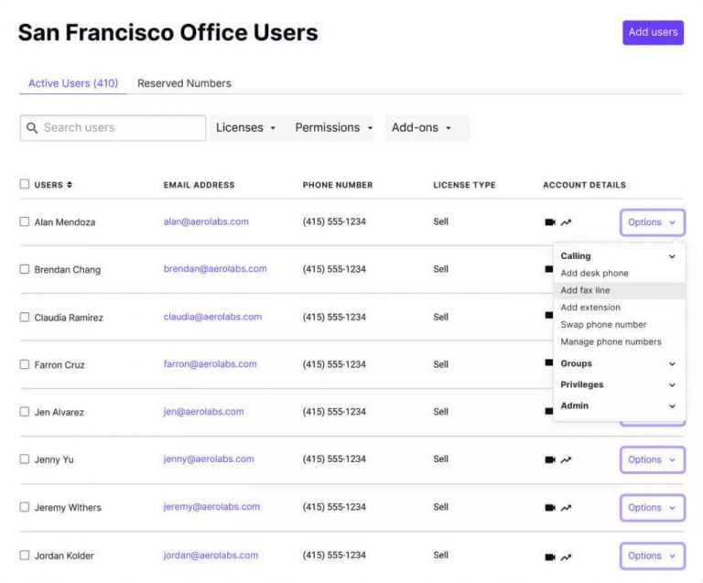Click the analytics trend icon in Alan Mendoza's row
Image resolution: width=703 pixels, height=583 pixels.
tap(567, 222)
